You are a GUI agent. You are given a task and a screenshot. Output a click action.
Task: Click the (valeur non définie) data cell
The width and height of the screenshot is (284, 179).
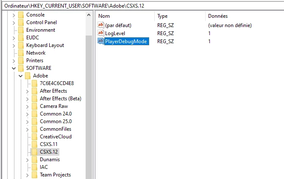click(x=230, y=25)
